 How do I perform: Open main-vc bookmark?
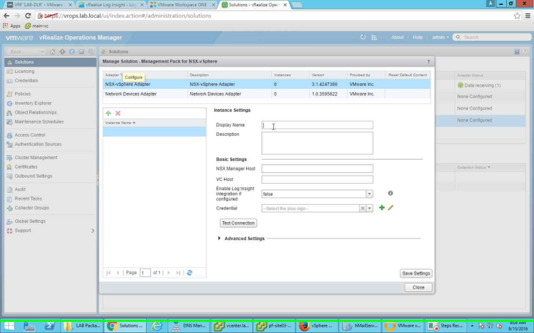click(37, 26)
